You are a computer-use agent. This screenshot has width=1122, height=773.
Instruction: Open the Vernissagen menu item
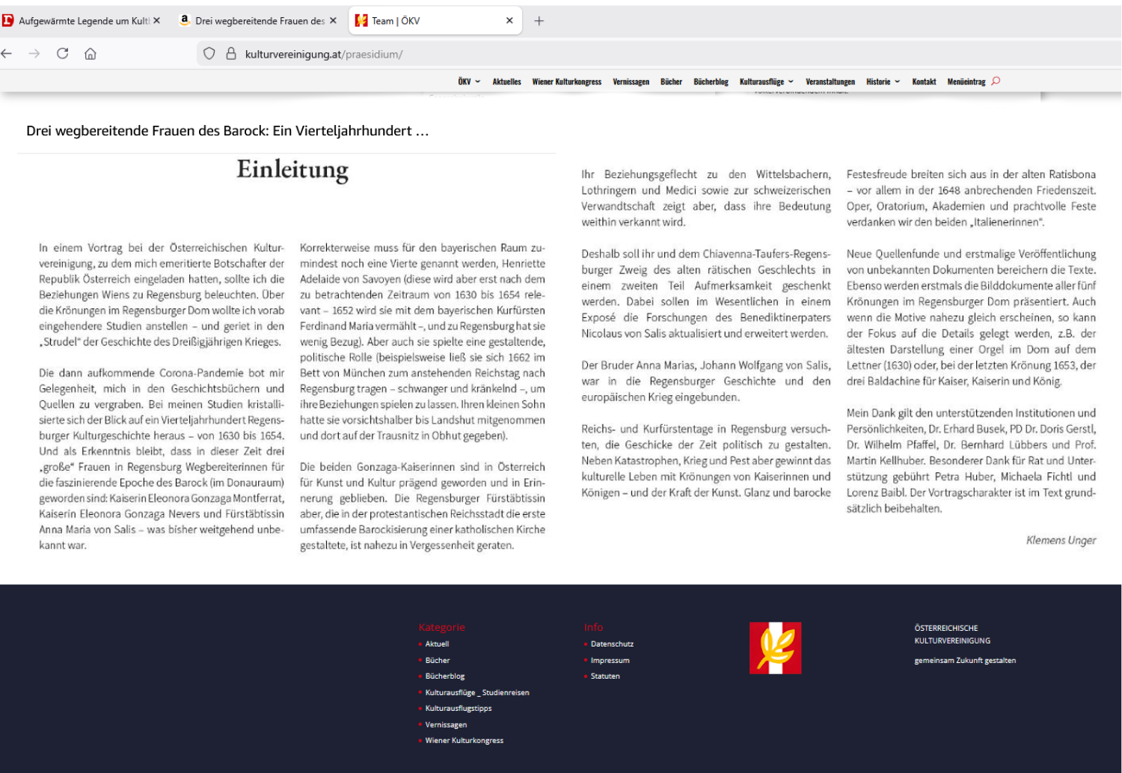[x=631, y=82]
